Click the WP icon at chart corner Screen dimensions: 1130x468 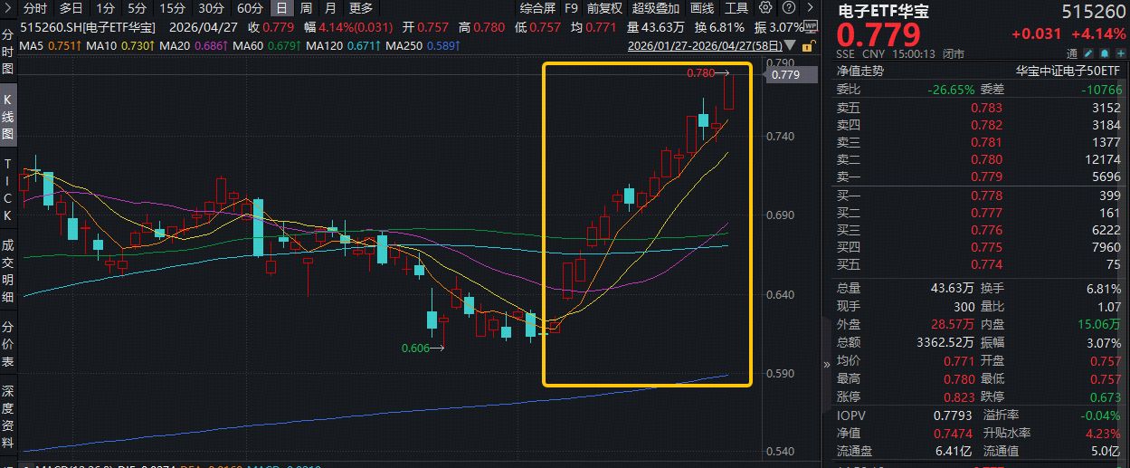pos(810,26)
